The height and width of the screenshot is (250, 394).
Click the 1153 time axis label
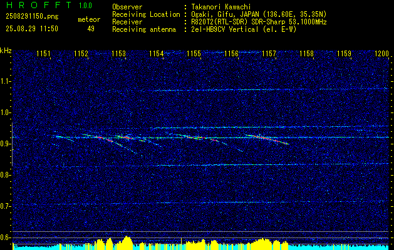click(118, 54)
